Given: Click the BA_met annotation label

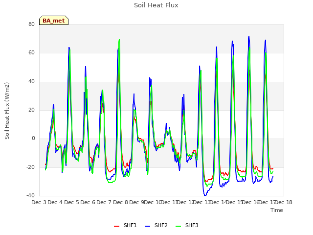Looking at the screenshot, I should click(x=54, y=21).
